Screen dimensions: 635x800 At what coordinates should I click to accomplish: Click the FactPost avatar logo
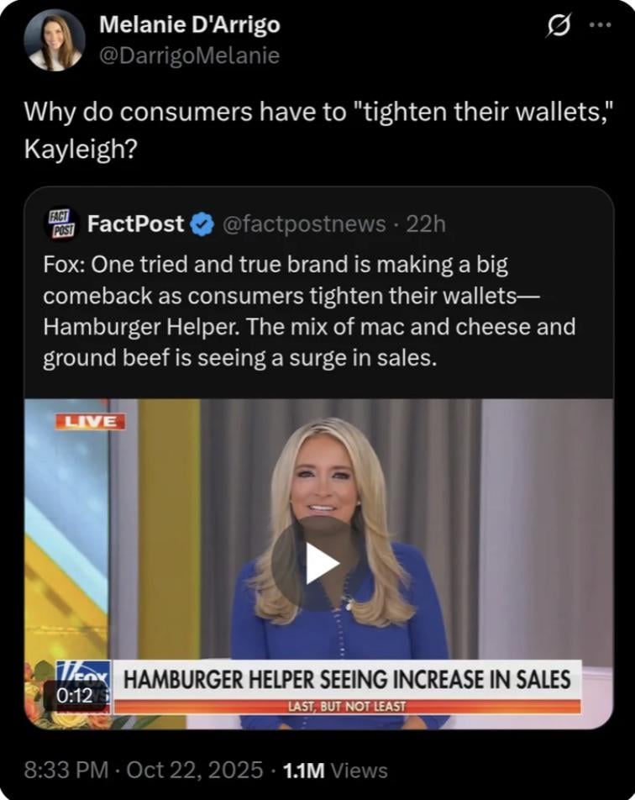(62, 224)
